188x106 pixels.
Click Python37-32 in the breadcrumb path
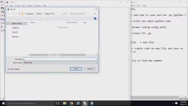(x=50, y=14)
